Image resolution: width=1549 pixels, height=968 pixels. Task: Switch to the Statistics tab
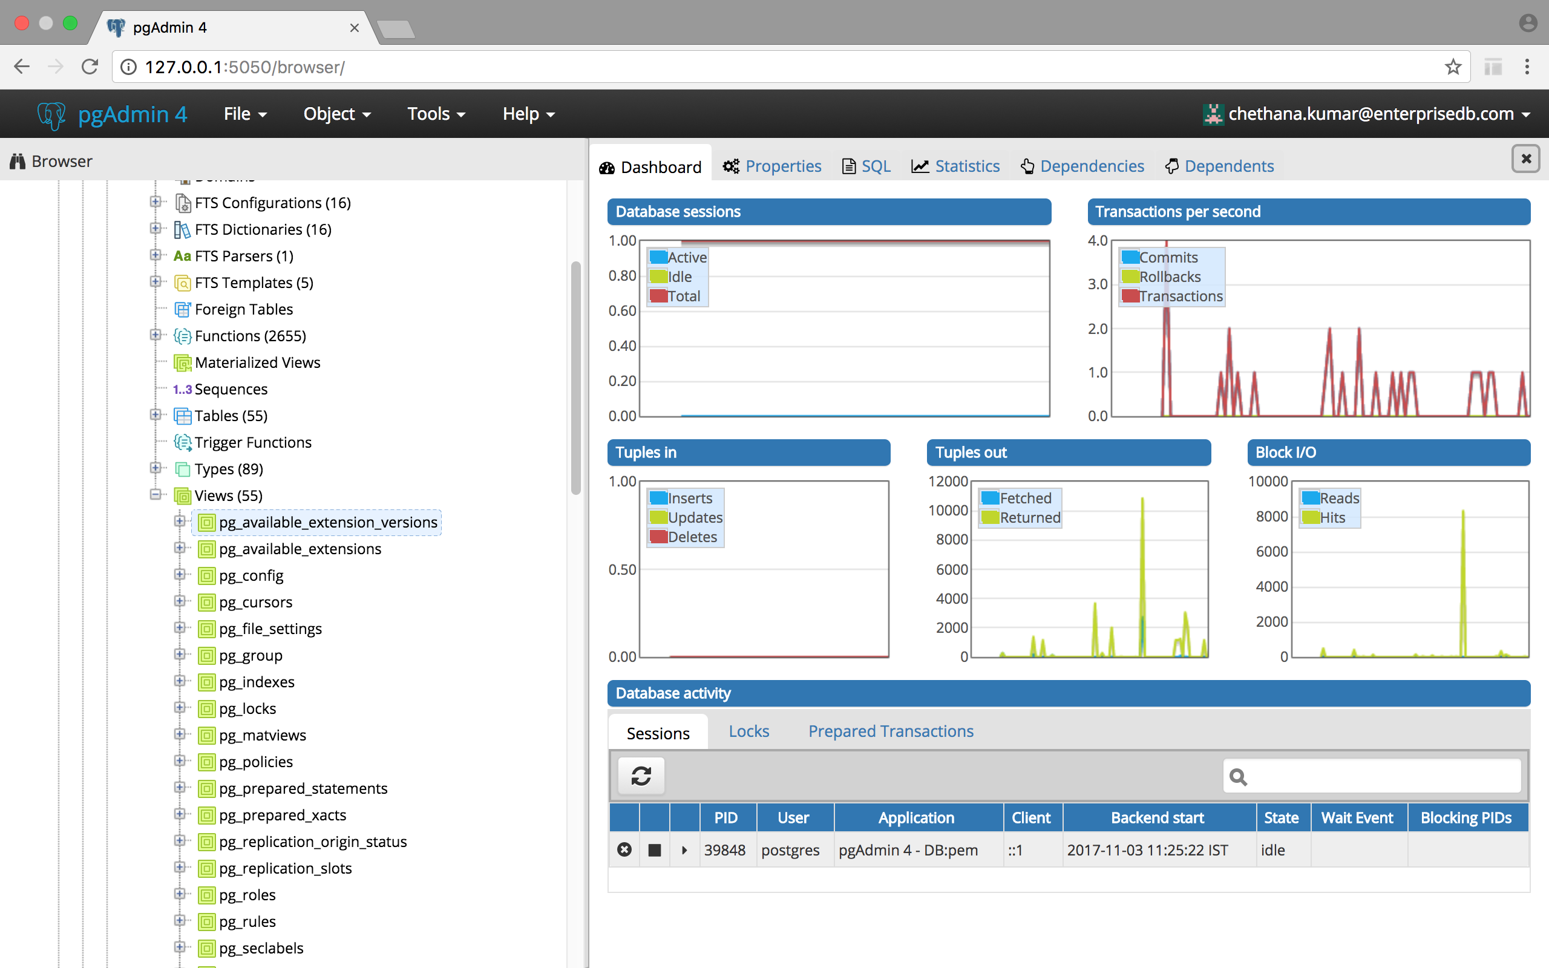coord(955,166)
